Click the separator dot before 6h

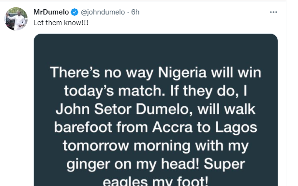coord(128,13)
